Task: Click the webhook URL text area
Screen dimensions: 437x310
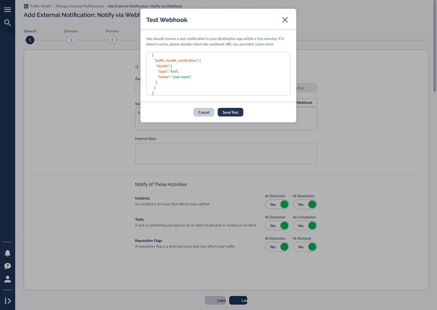Action: [226, 119]
